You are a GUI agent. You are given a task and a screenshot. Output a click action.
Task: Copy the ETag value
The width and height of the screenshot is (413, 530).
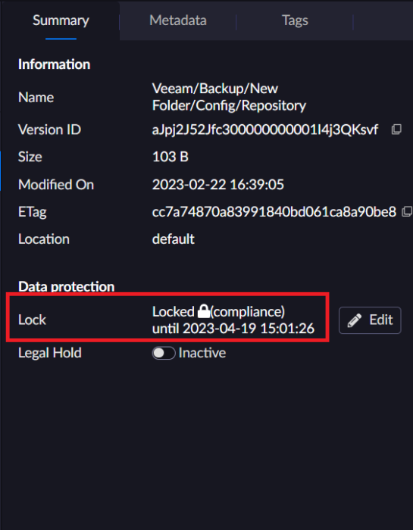pos(407,212)
